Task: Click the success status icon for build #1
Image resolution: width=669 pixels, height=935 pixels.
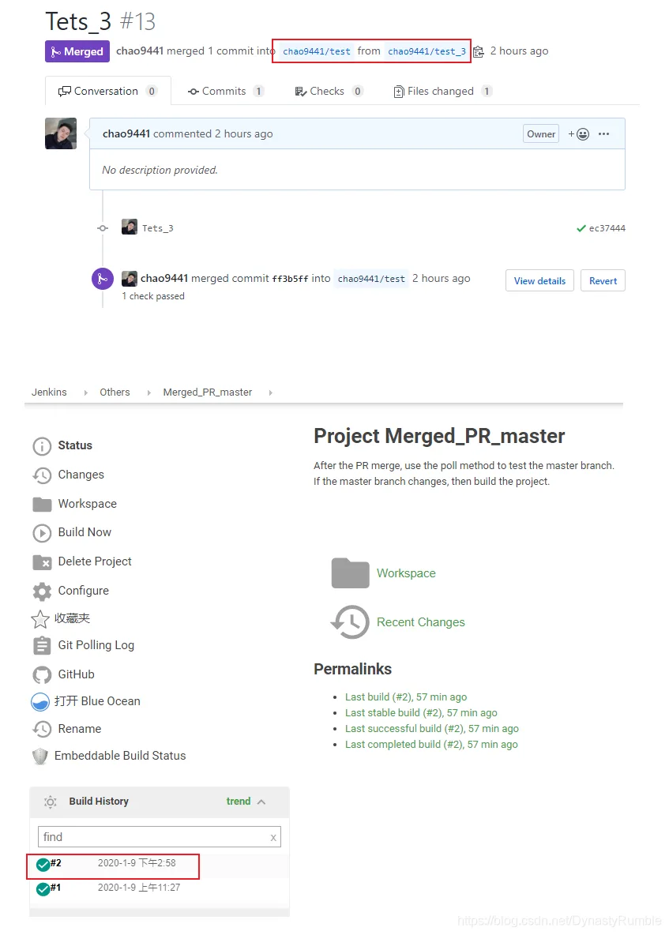Action: point(43,889)
